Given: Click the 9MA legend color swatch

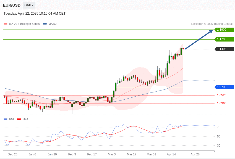Looking at the screenshot, I should pyautogui.click(x=19, y=119).
